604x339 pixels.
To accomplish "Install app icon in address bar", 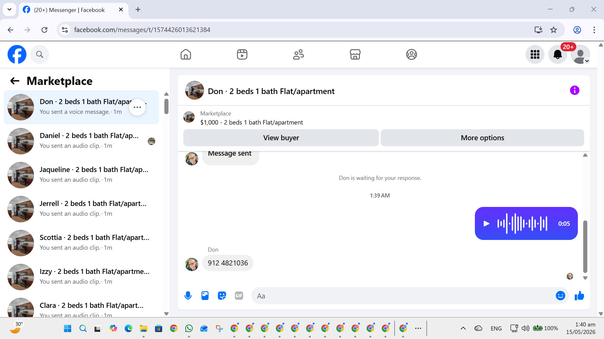I will [538, 30].
